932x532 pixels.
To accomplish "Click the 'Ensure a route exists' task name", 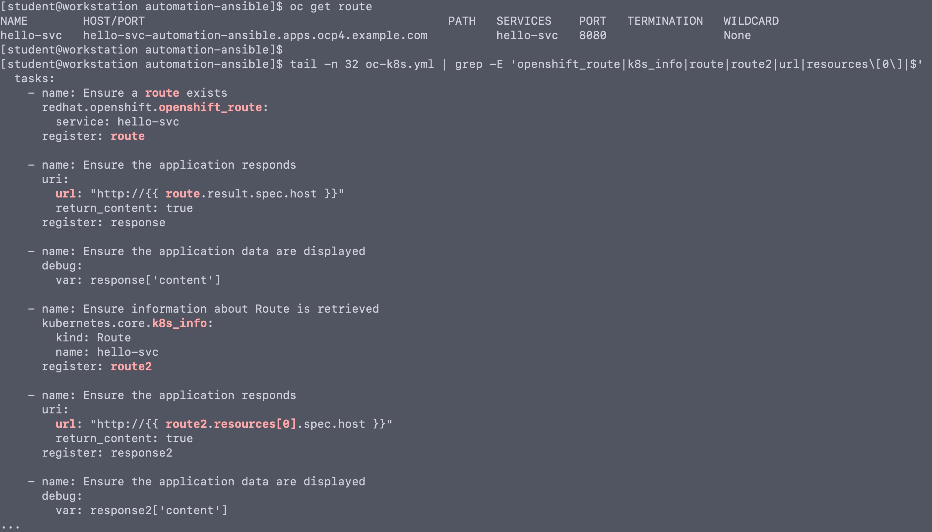I will tap(155, 93).
